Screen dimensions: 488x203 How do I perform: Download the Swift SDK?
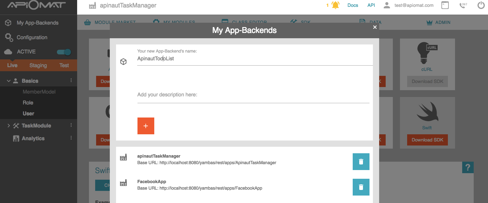[x=428, y=140]
